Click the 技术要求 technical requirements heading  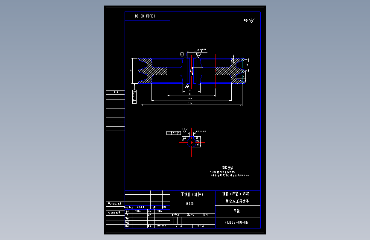pyautogui.click(x=227, y=167)
